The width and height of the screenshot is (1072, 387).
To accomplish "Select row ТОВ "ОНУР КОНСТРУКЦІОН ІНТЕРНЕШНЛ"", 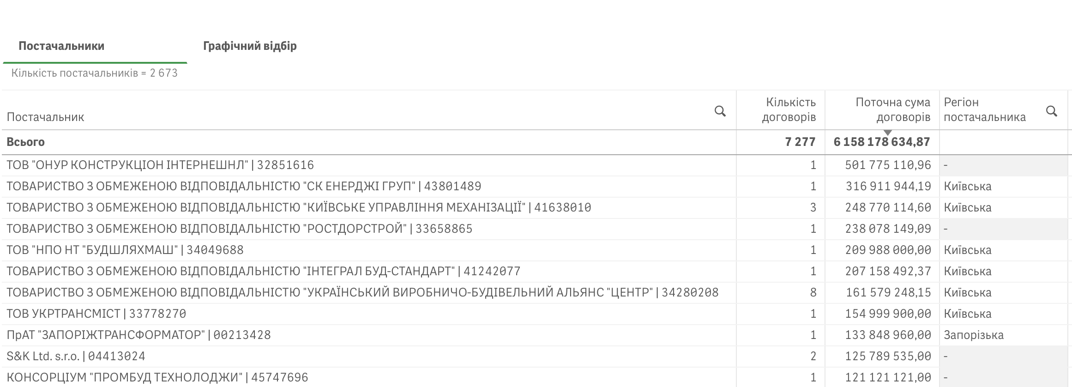I will click(160, 165).
